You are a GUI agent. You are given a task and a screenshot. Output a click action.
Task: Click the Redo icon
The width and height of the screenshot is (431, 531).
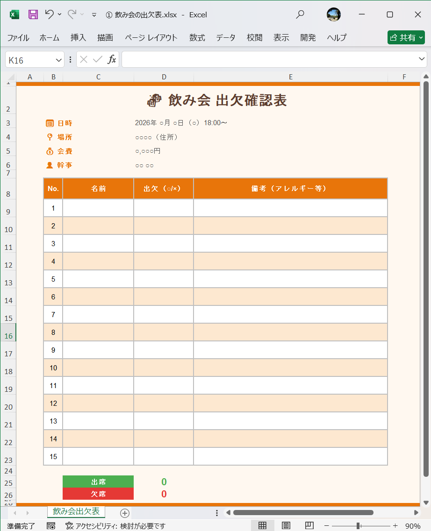pyautogui.click(x=72, y=14)
